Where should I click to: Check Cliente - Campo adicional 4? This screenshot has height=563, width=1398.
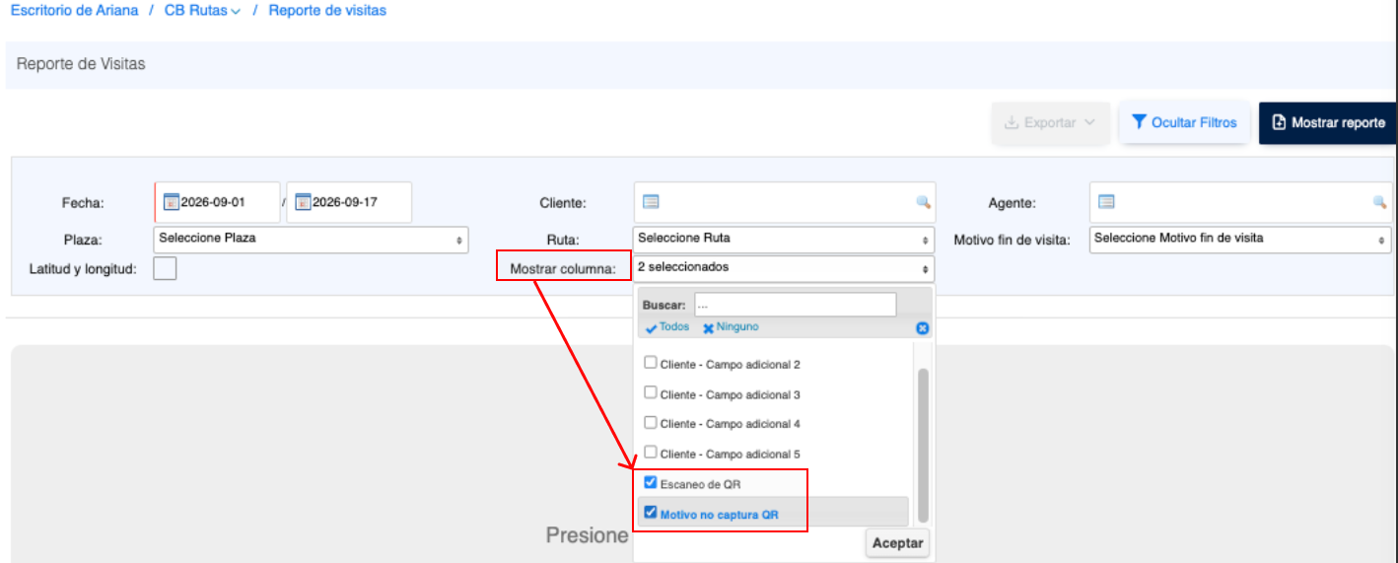650,422
